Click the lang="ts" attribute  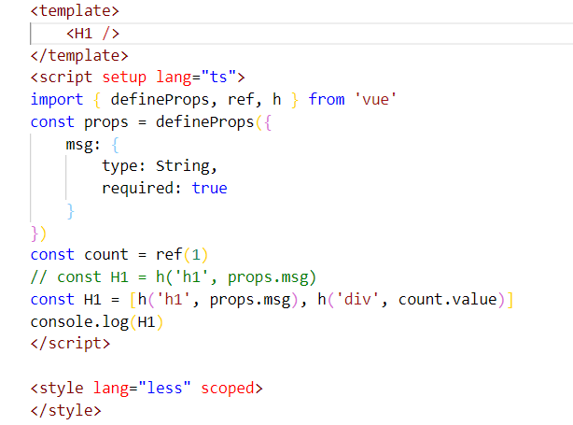click(196, 78)
